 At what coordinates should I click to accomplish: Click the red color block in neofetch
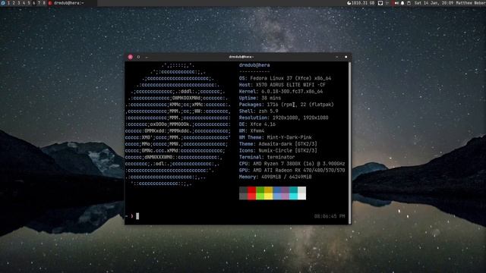tap(251, 193)
